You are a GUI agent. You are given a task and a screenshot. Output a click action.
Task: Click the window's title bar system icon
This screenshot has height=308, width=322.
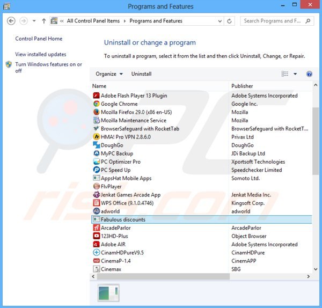click(6, 6)
